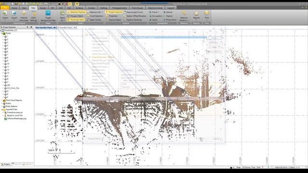Switch to Project tab at bottom

coord(6,164)
